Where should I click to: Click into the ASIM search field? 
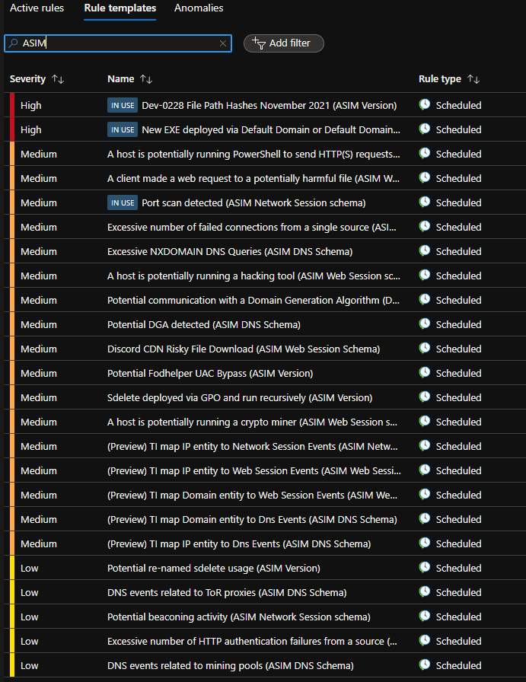117,43
